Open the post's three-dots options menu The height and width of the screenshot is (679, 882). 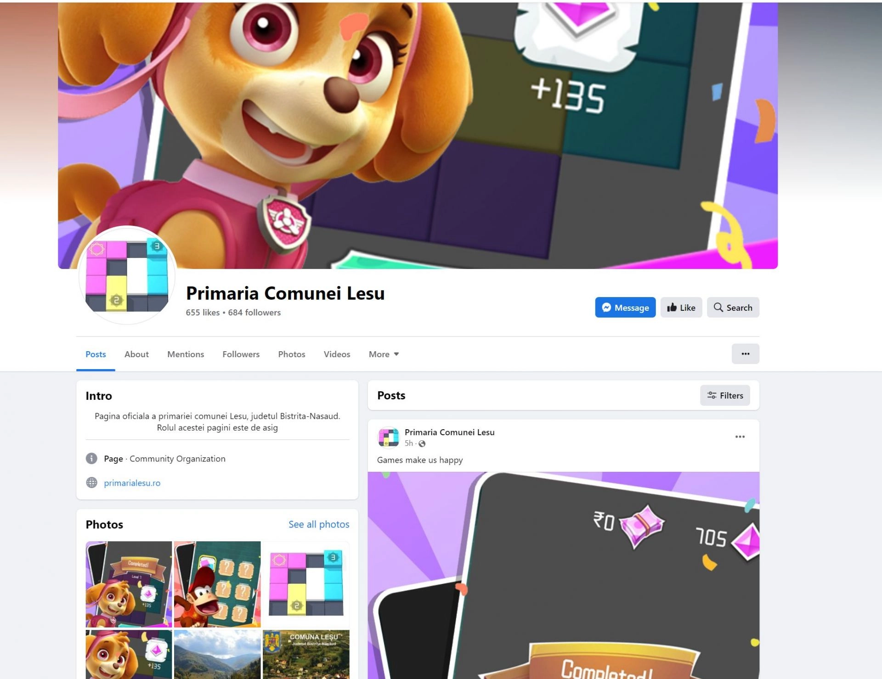(x=740, y=437)
